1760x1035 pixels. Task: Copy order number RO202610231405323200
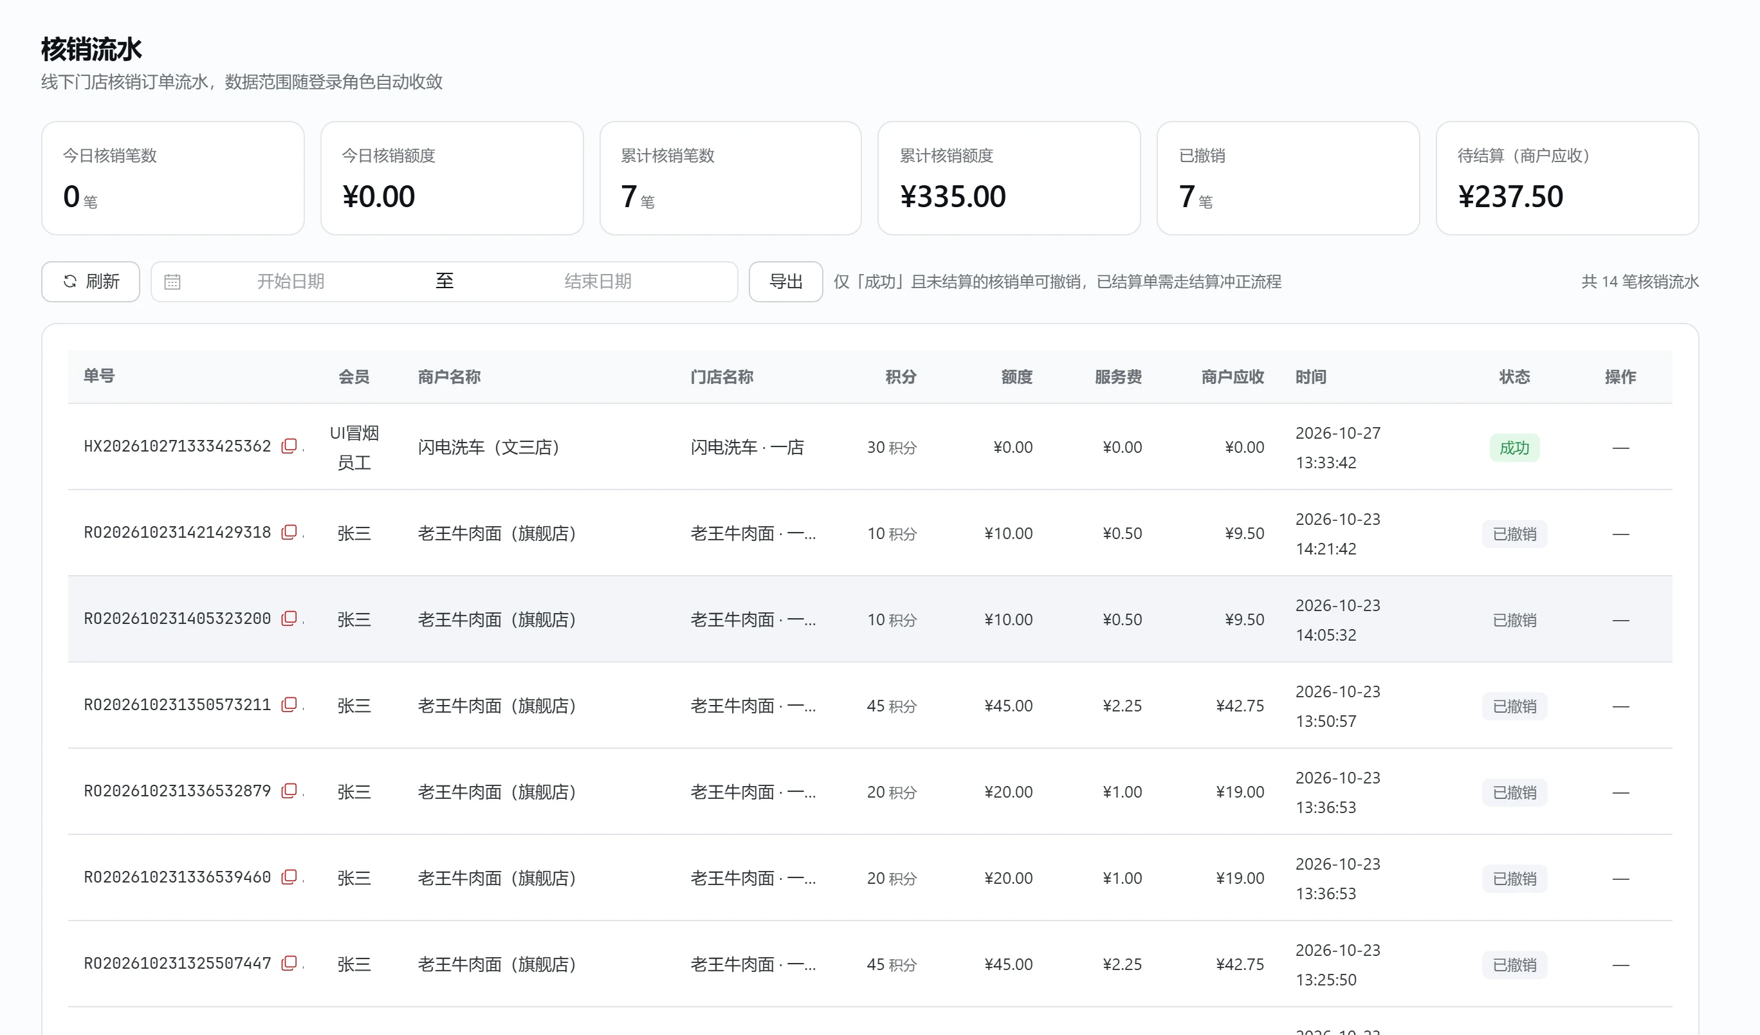coord(289,619)
